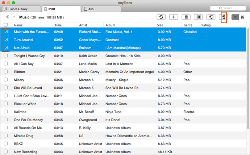Uncheck the Not Afraid checkbox

click(x=6, y=47)
